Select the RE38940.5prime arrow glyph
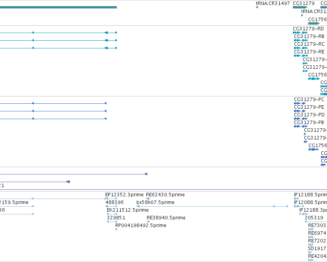The height and width of the screenshot is (262, 327). tap(148, 222)
